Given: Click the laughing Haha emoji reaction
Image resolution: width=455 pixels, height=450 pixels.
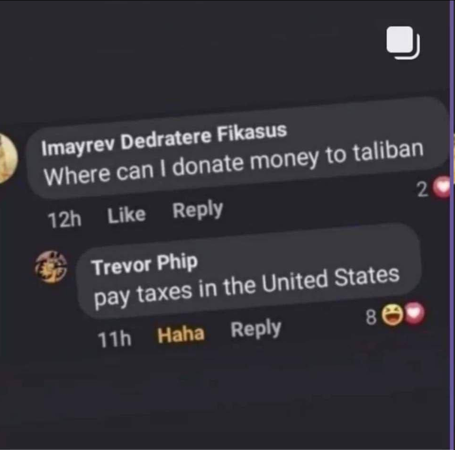Looking at the screenshot, I should pyautogui.click(x=392, y=315).
